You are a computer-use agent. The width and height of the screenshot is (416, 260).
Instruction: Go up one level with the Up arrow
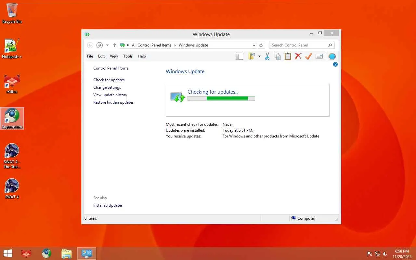[114, 45]
